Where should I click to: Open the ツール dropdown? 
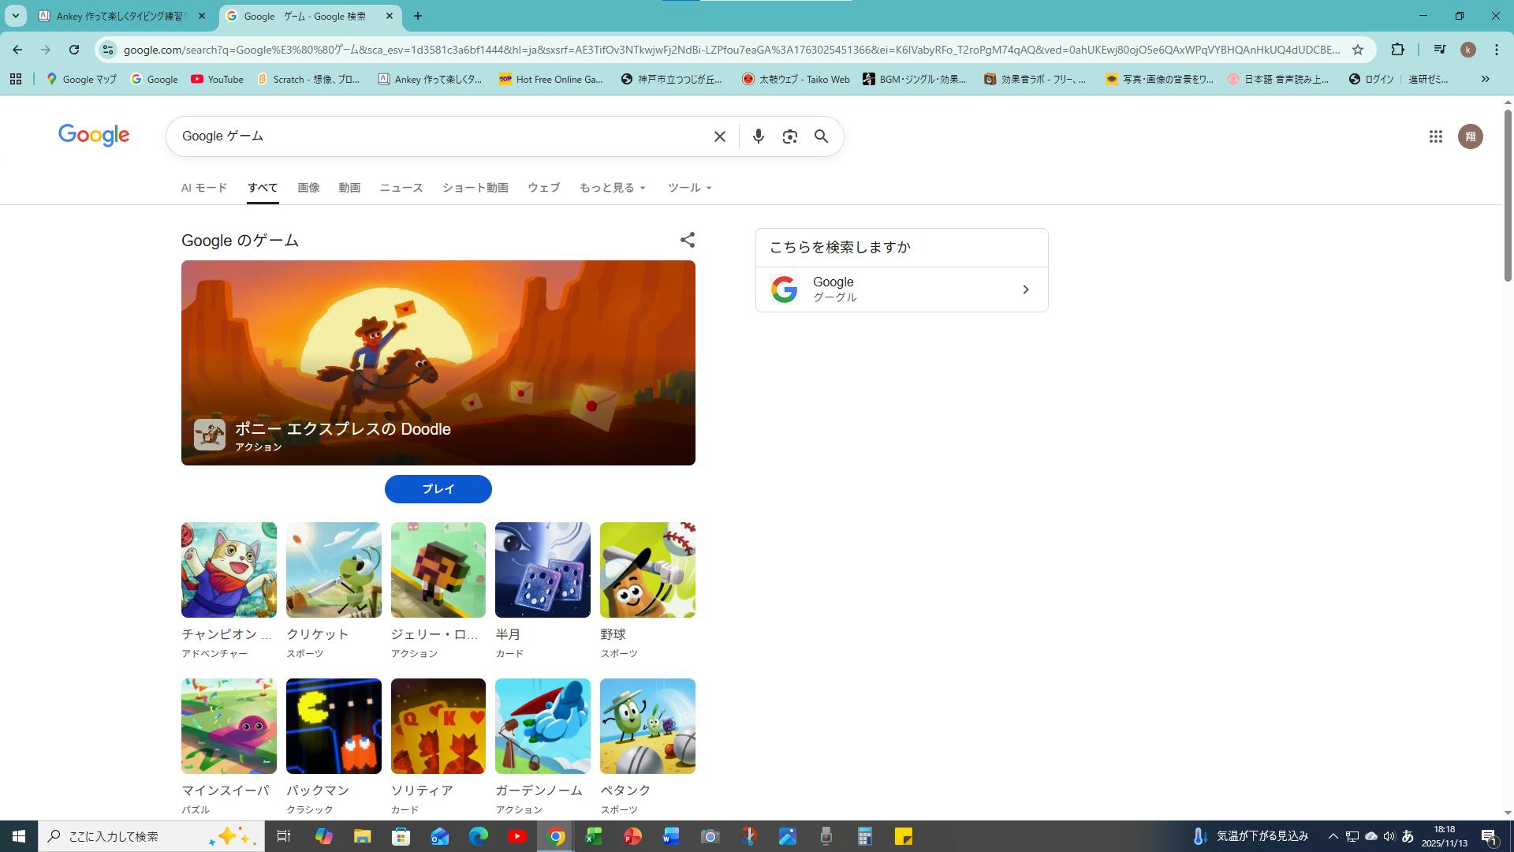click(689, 188)
